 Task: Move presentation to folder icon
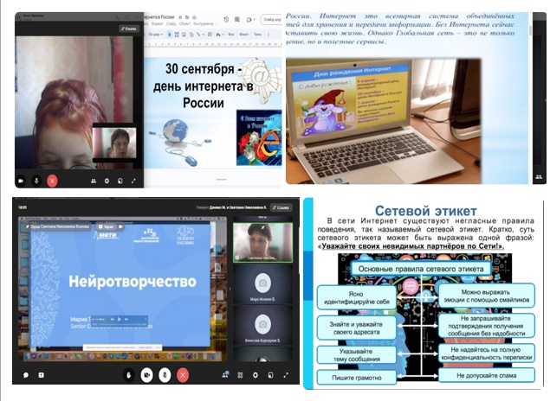click(x=187, y=17)
